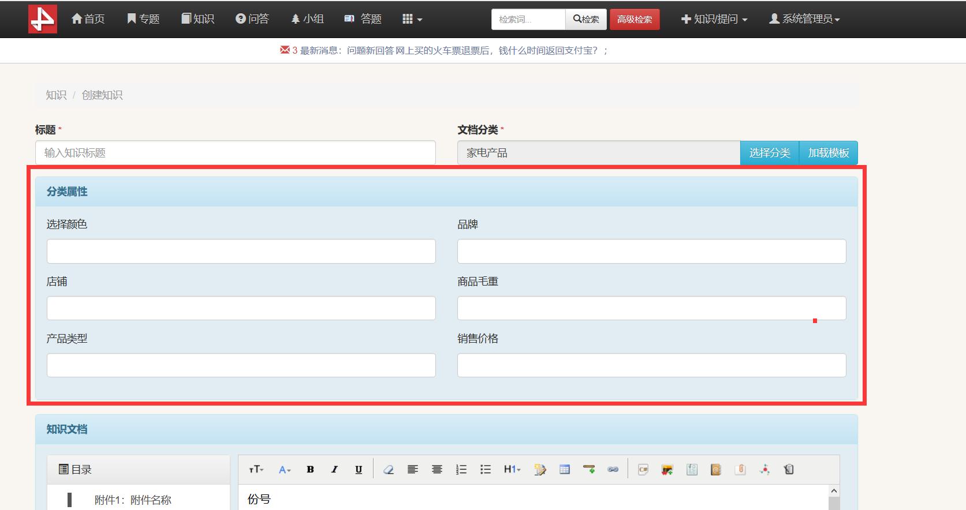This screenshot has height=510, width=966.
Task: Expand the grid apps dropdown in navbar
Action: (x=412, y=19)
